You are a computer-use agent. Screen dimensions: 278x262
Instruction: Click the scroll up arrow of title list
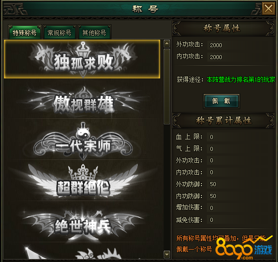167,44
